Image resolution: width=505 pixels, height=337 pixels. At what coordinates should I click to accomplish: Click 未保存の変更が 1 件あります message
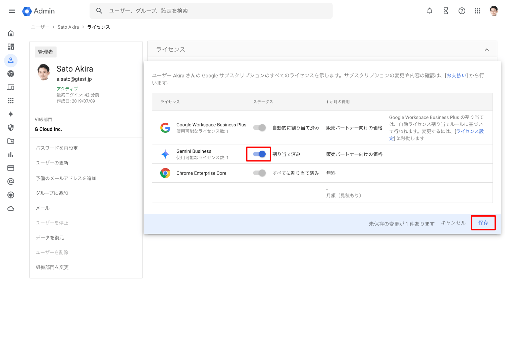pos(402,224)
